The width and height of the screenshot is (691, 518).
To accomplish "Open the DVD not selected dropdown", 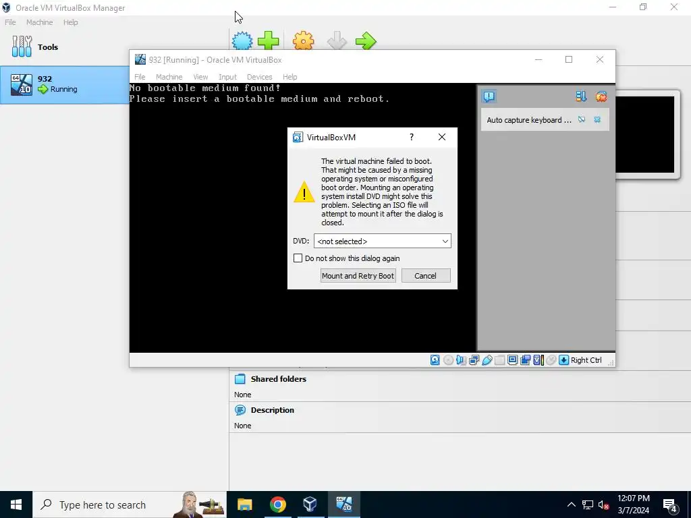I will click(382, 241).
